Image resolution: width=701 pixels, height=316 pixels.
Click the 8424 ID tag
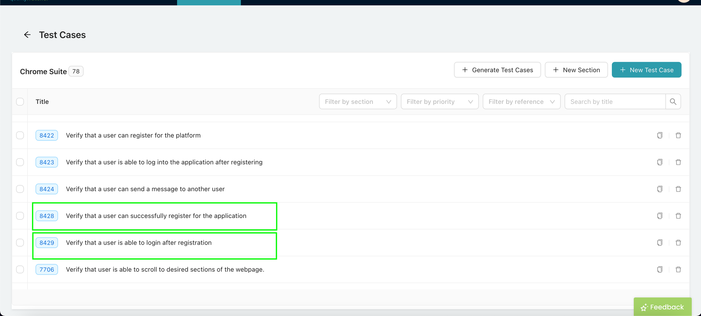tap(47, 189)
